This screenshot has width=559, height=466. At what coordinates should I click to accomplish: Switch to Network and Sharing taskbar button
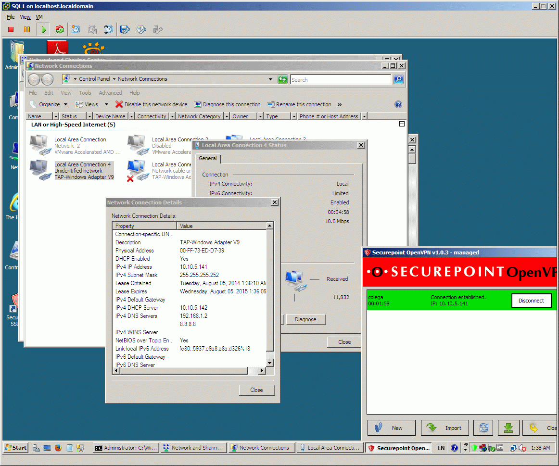pyautogui.click(x=193, y=448)
